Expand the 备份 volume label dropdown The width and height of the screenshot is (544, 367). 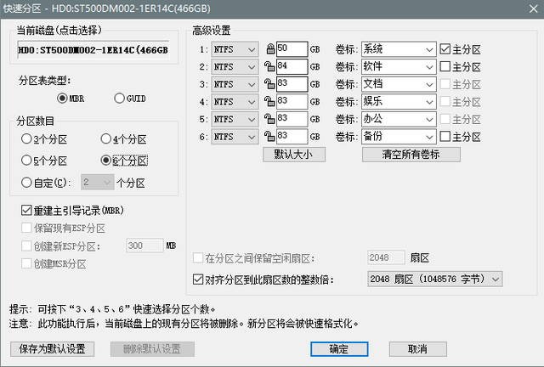pos(429,137)
